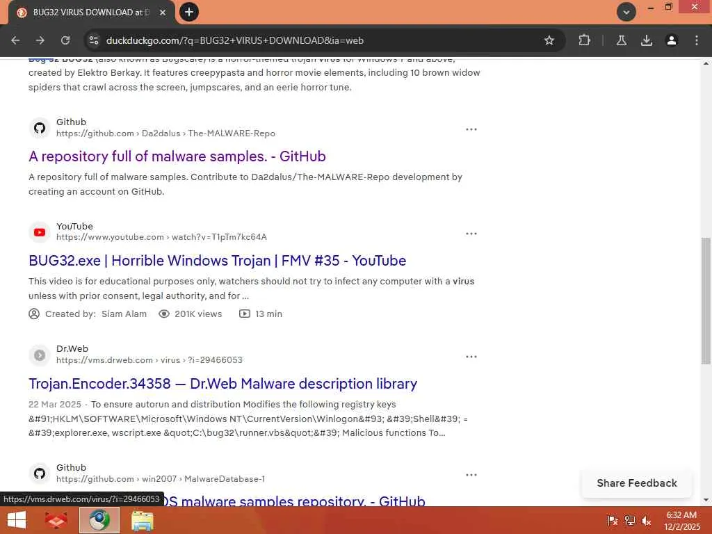Image resolution: width=712 pixels, height=534 pixels.
Task: Click the muted volume tray icon
Action: tap(646, 521)
